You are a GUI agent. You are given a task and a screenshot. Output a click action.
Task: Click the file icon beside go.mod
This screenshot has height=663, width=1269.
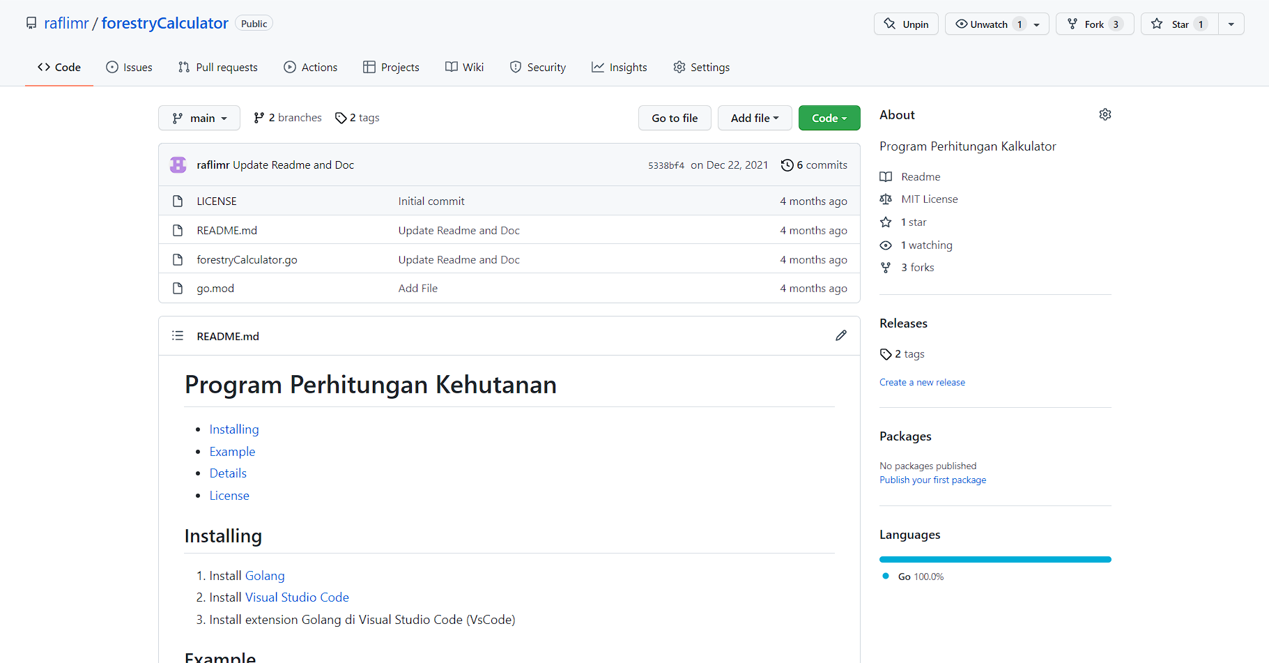[178, 288]
